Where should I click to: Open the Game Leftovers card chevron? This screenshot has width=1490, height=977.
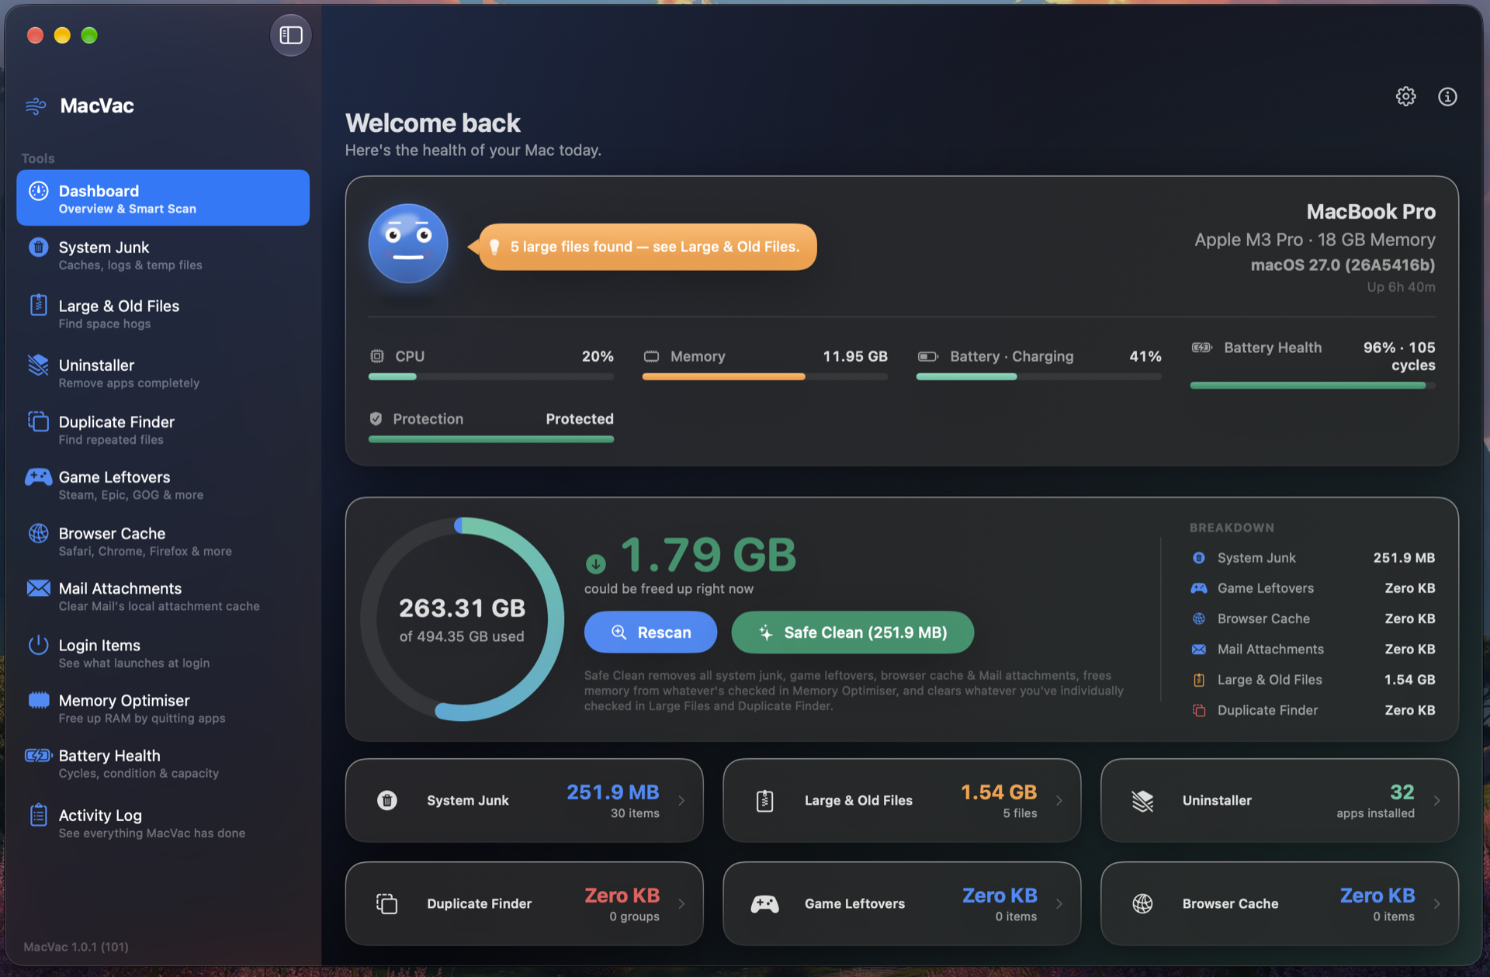click(x=1059, y=903)
